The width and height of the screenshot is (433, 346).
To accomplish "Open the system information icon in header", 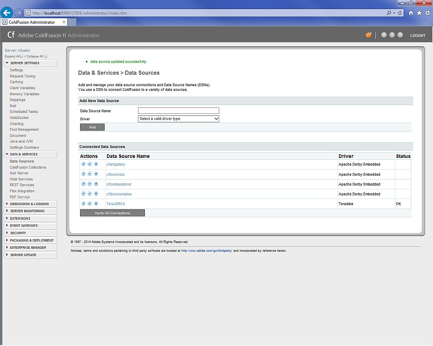I will 392,35.
